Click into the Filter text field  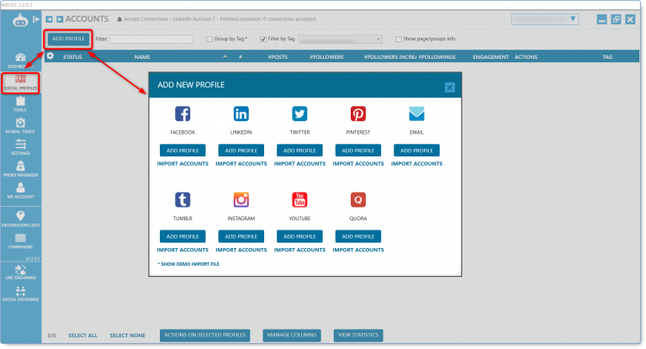coord(151,39)
